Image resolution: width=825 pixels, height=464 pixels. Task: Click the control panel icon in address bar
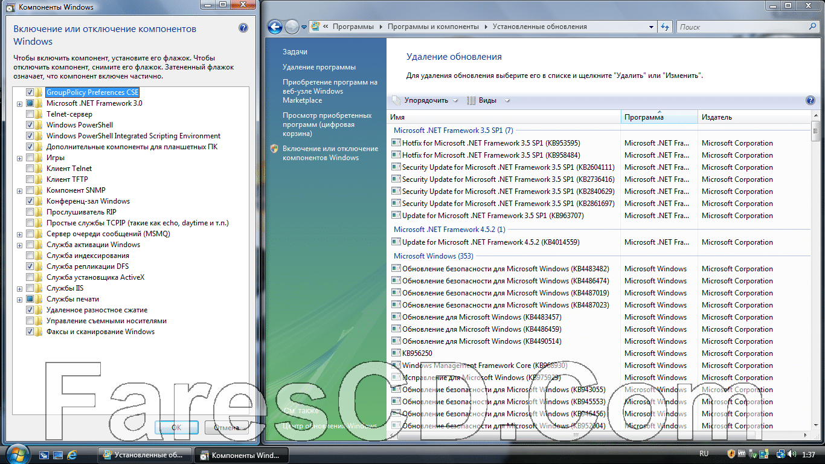point(315,27)
